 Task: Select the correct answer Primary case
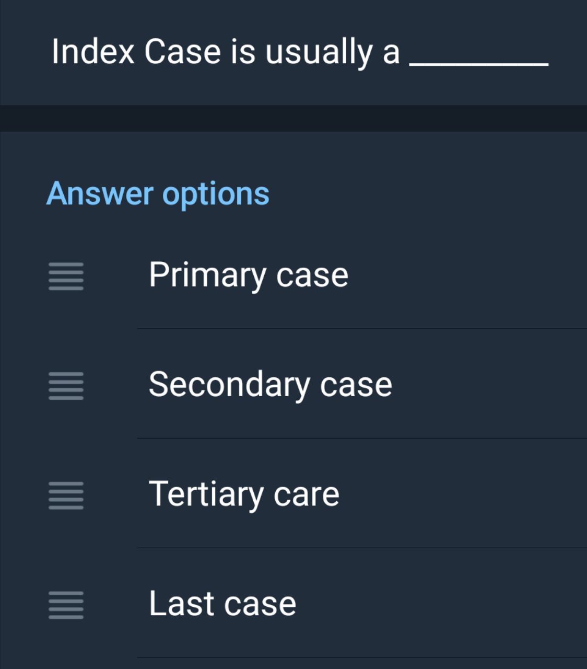click(x=249, y=274)
